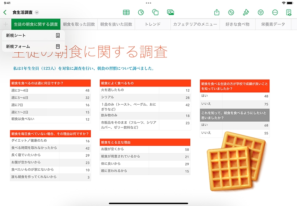This screenshot has width=297, height=206.
Task: Open the media insert icon
Action: 170,12
